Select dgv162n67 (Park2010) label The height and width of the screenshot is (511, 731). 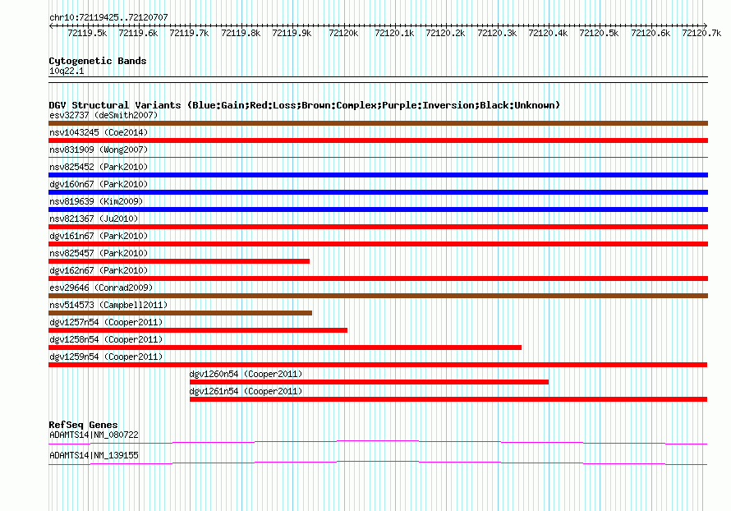[99, 270]
